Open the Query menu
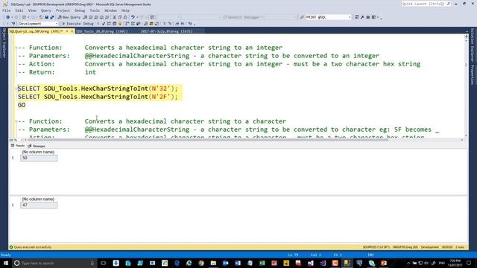The height and width of the screenshot is (268, 477). pos(46,10)
